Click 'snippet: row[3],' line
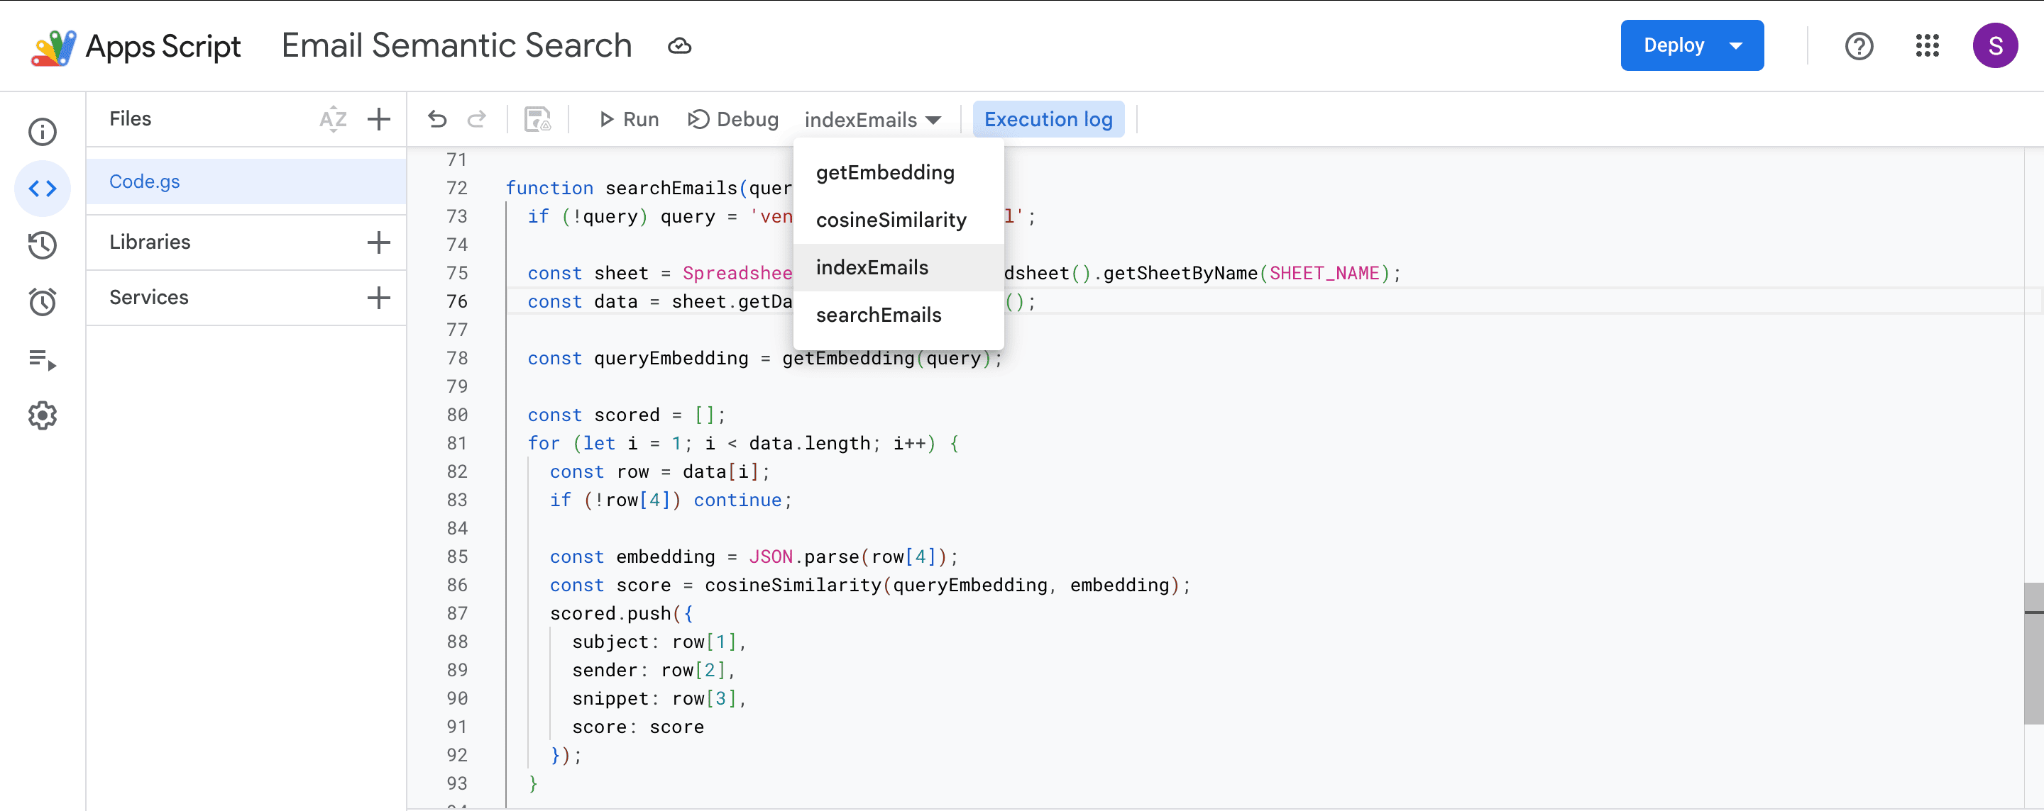The image size is (2044, 811). point(659,698)
